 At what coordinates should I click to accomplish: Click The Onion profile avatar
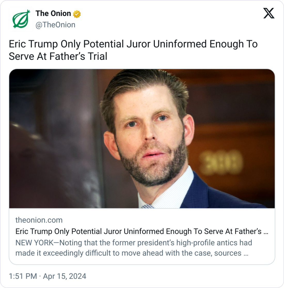pos(21,19)
